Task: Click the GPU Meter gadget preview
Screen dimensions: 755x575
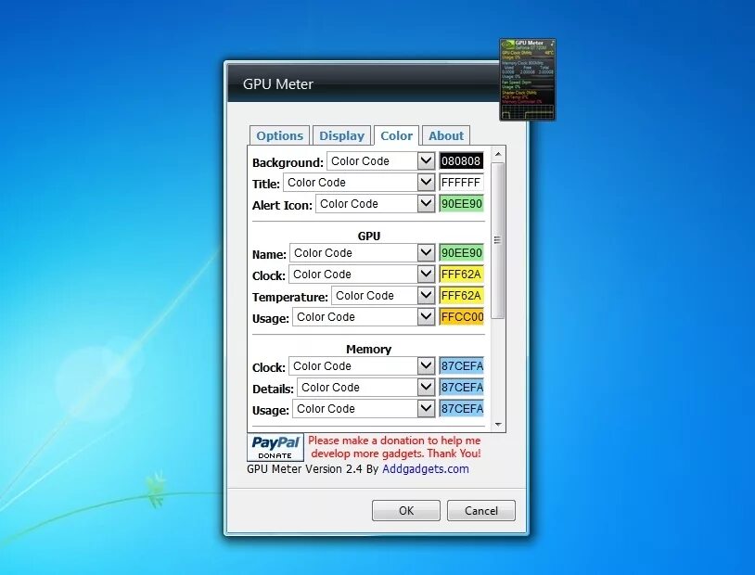Action: 527,80
